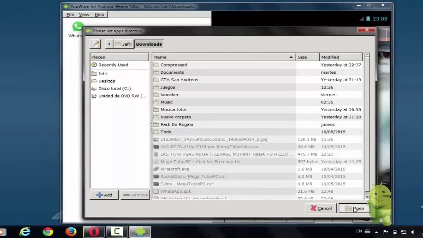The width and height of the screenshot is (423, 238).
Task: Select the Documents folder row
Action: pos(257,72)
